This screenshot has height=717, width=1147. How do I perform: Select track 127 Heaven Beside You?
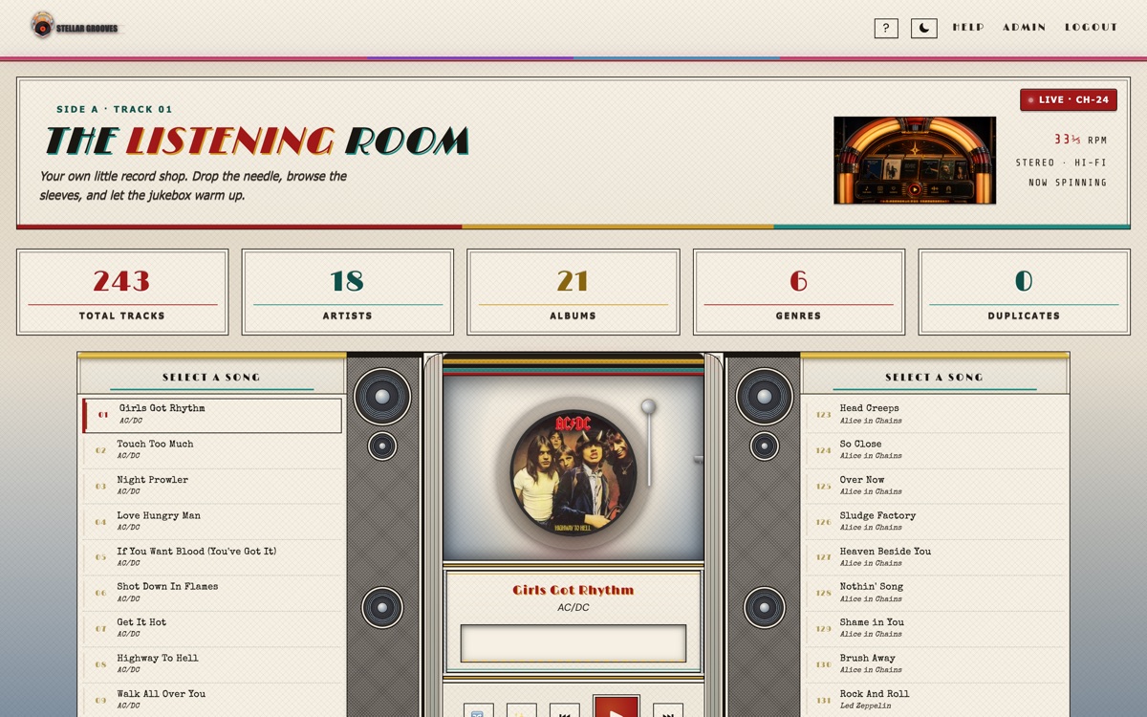click(935, 556)
